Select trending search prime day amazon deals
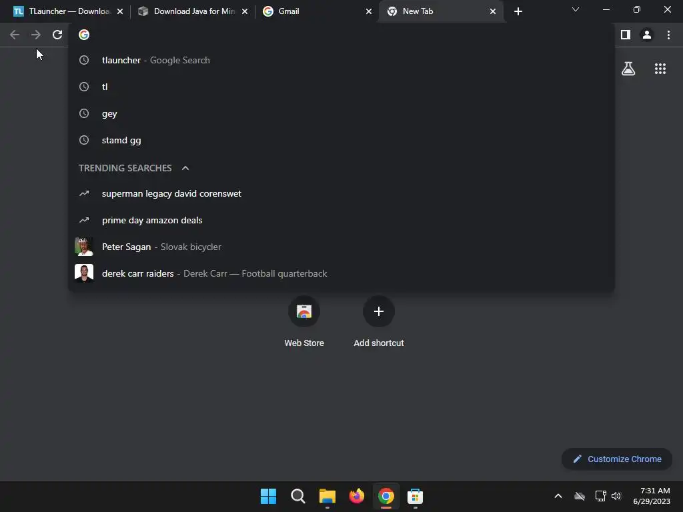 tap(341, 220)
